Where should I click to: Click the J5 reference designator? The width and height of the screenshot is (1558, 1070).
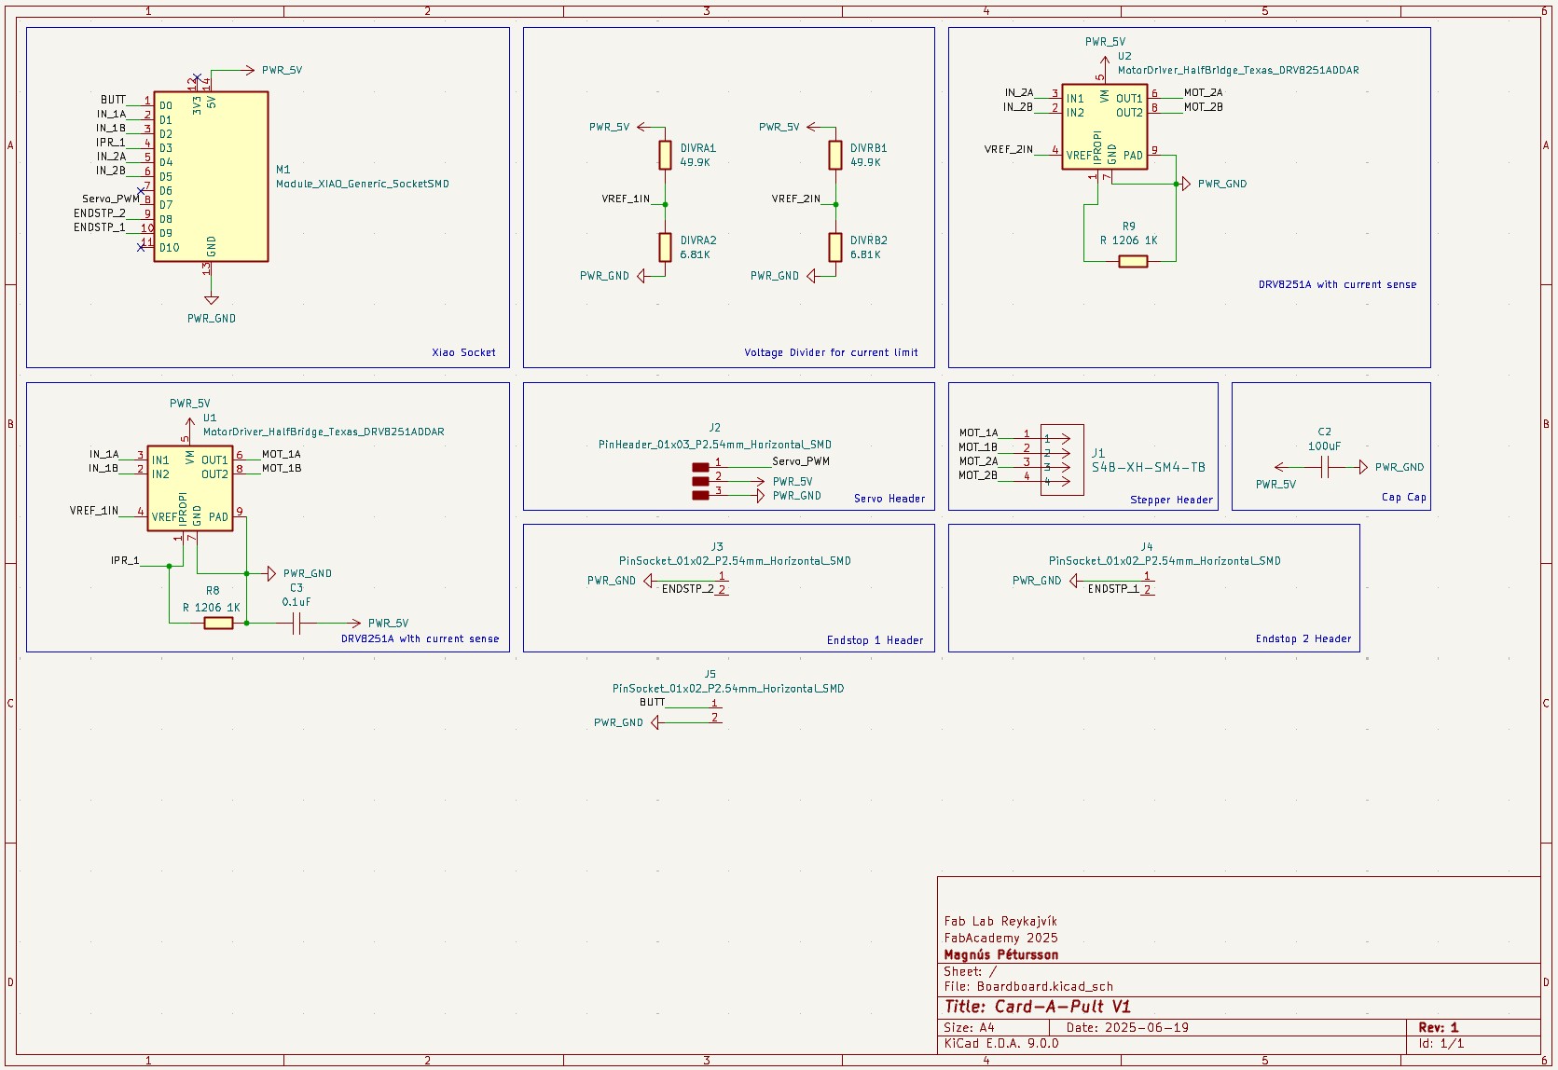710,674
